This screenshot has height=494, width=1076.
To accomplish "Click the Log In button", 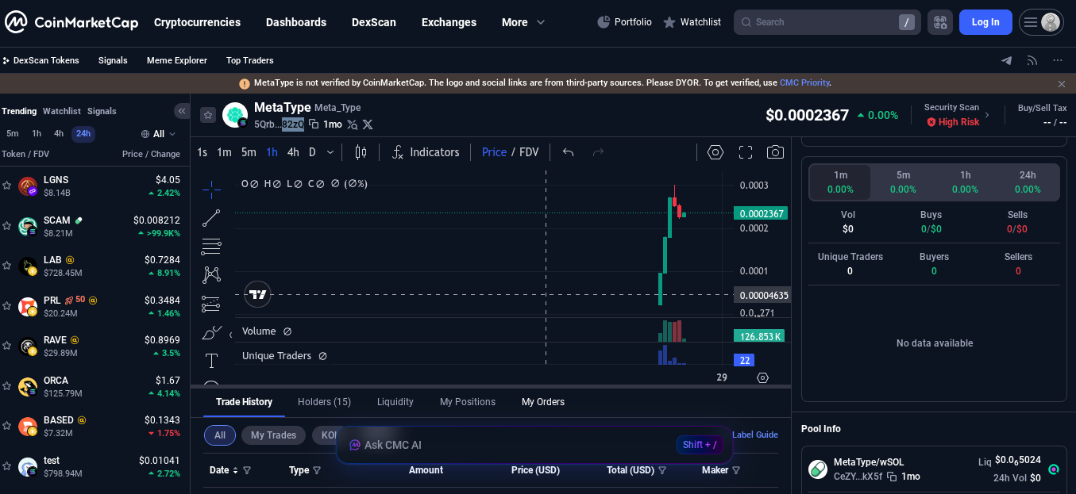I will (x=985, y=22).
